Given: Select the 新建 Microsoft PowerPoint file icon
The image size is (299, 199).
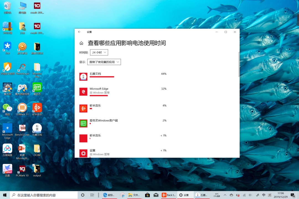Looking at the screenshot, I should [22, 152].
